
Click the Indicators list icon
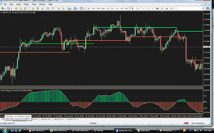click(x=69, y=9)
